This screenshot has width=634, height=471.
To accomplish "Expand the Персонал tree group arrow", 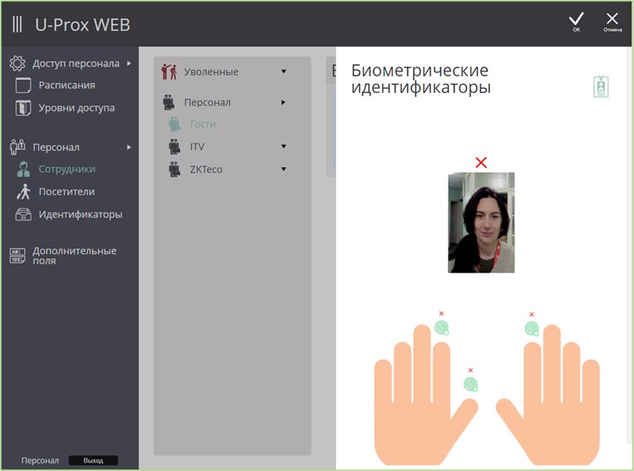I will click(283, 102).
